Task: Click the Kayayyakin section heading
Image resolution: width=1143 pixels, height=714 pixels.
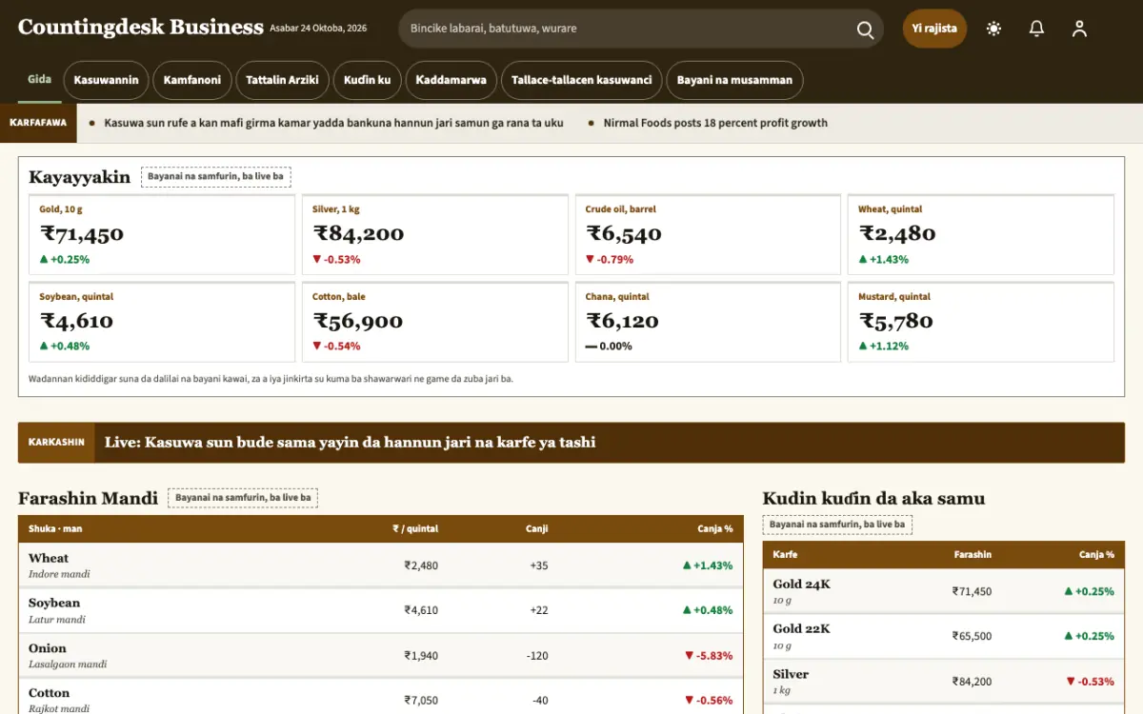Action: (79, 177)
